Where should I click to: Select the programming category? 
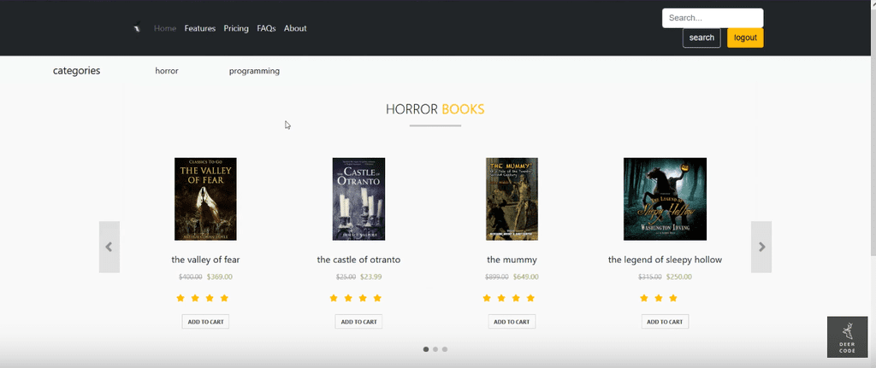[x=254, y=71]
